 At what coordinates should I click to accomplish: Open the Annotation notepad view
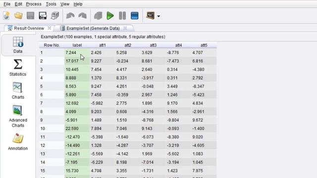click(x=18, y=142)
